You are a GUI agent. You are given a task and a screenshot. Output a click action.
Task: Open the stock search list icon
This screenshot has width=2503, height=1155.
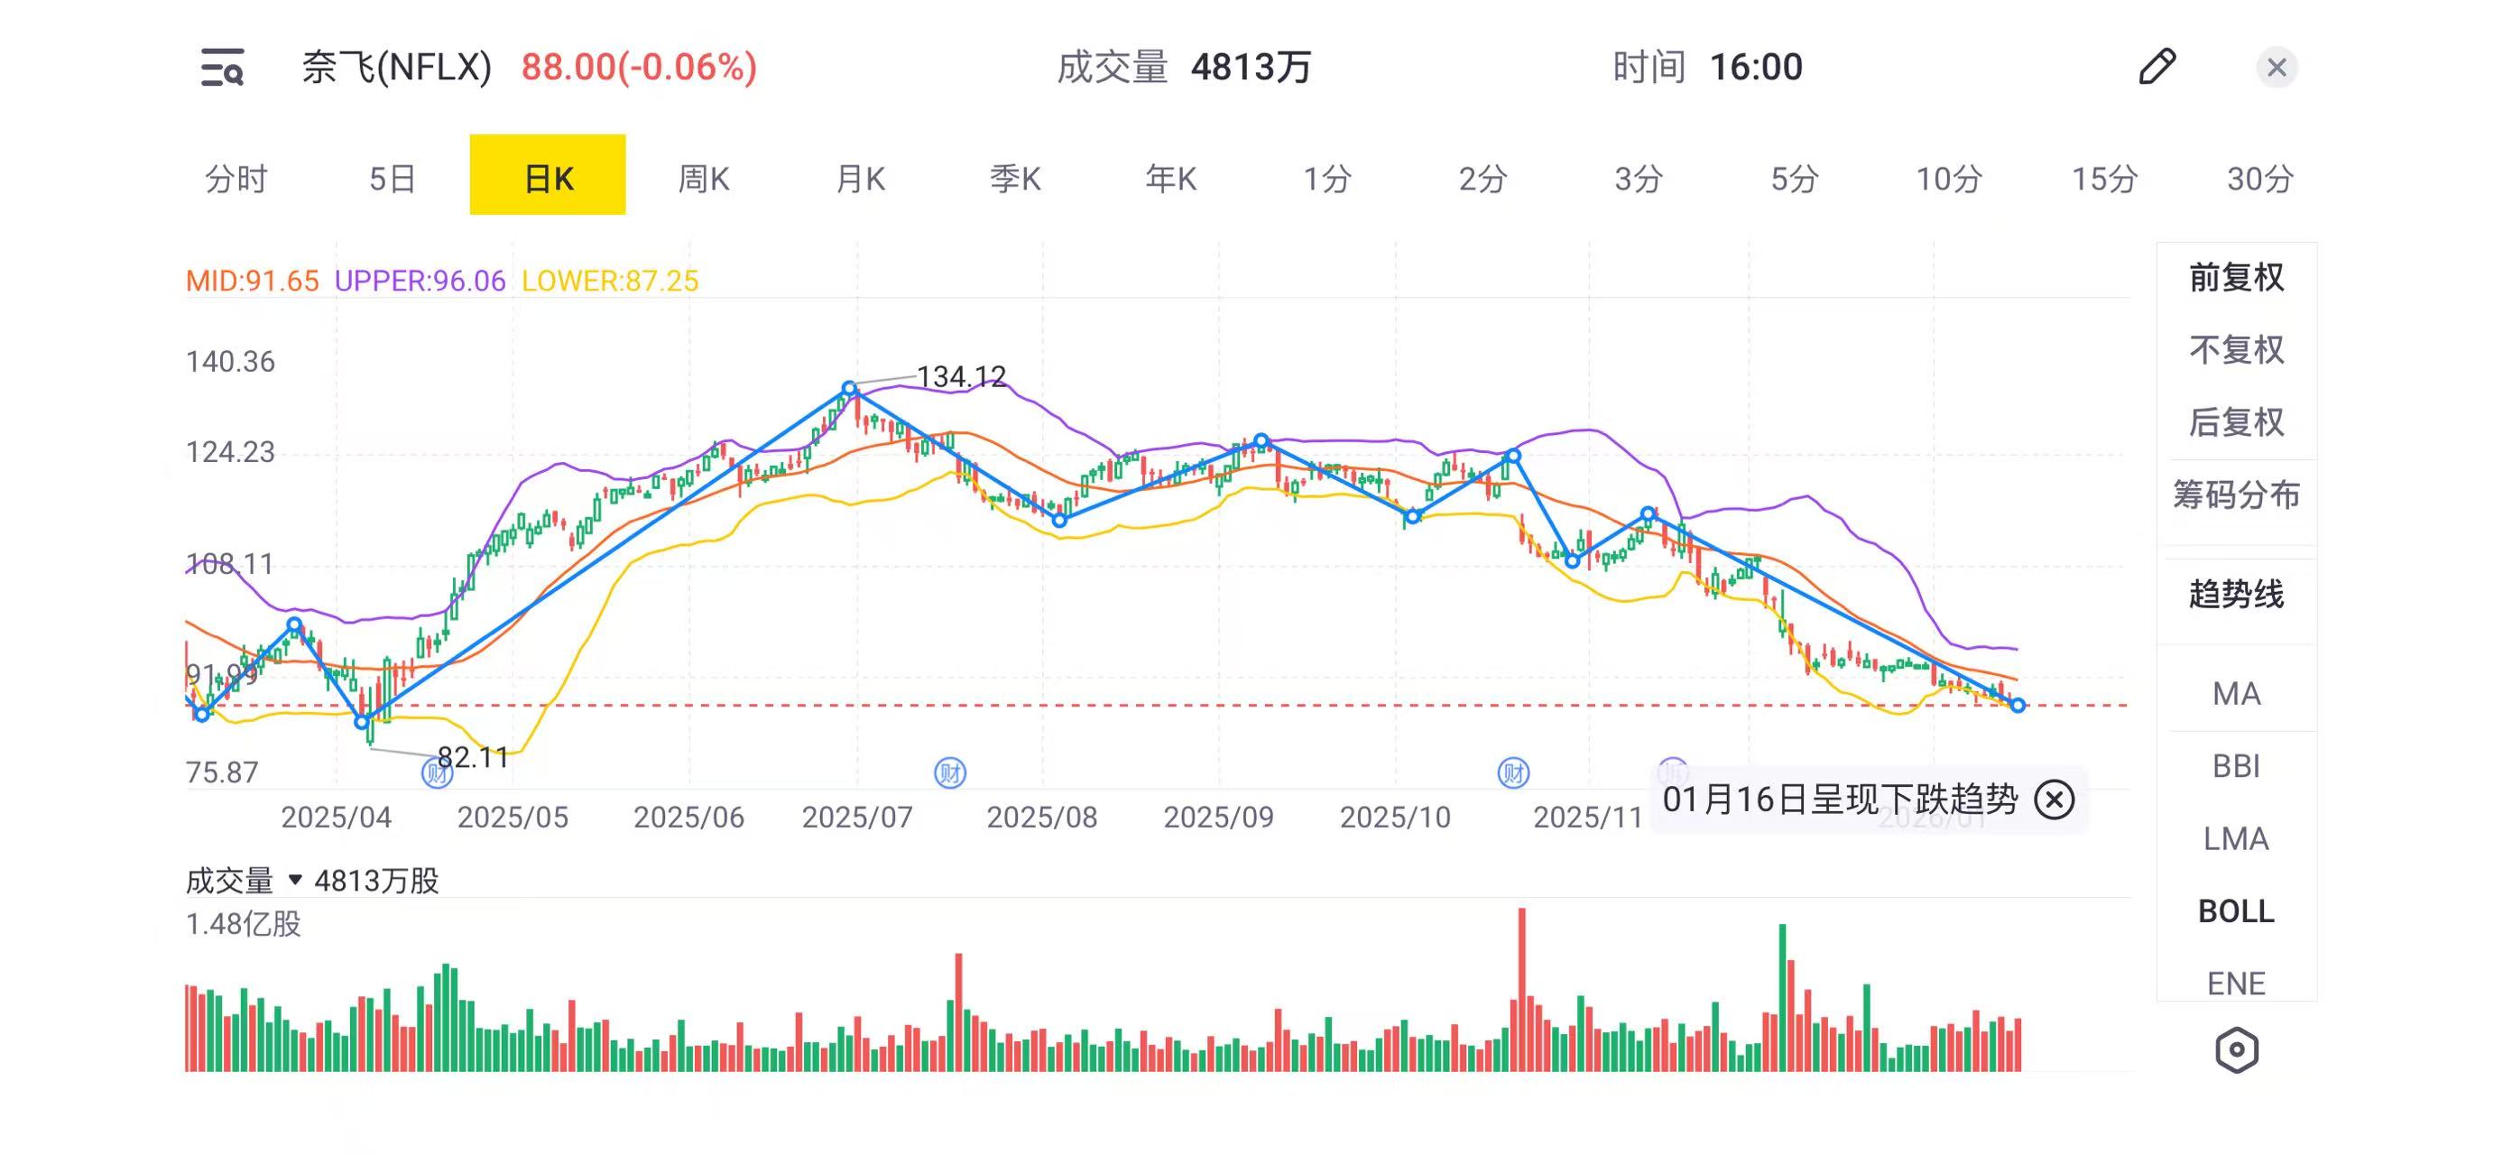click(222, 67)
